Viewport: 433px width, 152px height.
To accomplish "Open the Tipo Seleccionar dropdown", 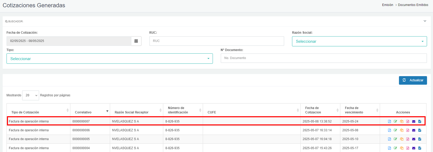I will click(x=109, y=59).
